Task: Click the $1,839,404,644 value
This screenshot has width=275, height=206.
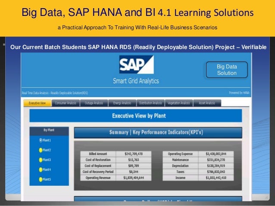Action: (x=134, y=178)
